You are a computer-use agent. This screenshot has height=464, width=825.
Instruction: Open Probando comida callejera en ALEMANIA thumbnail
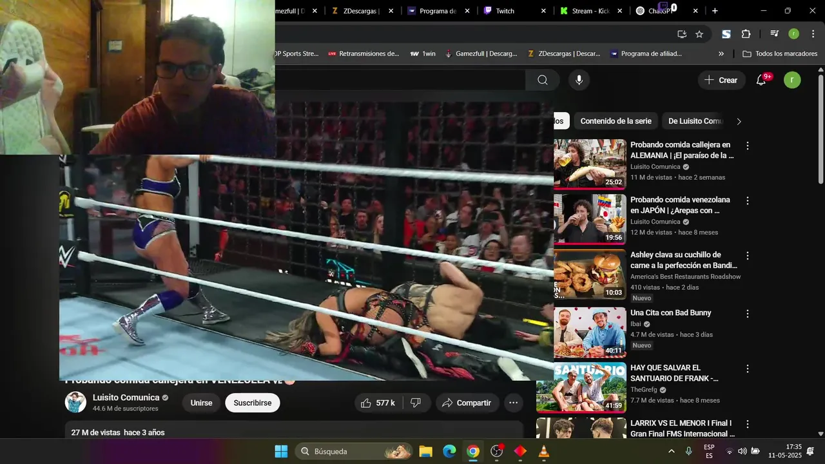click(x=590, y=164)
